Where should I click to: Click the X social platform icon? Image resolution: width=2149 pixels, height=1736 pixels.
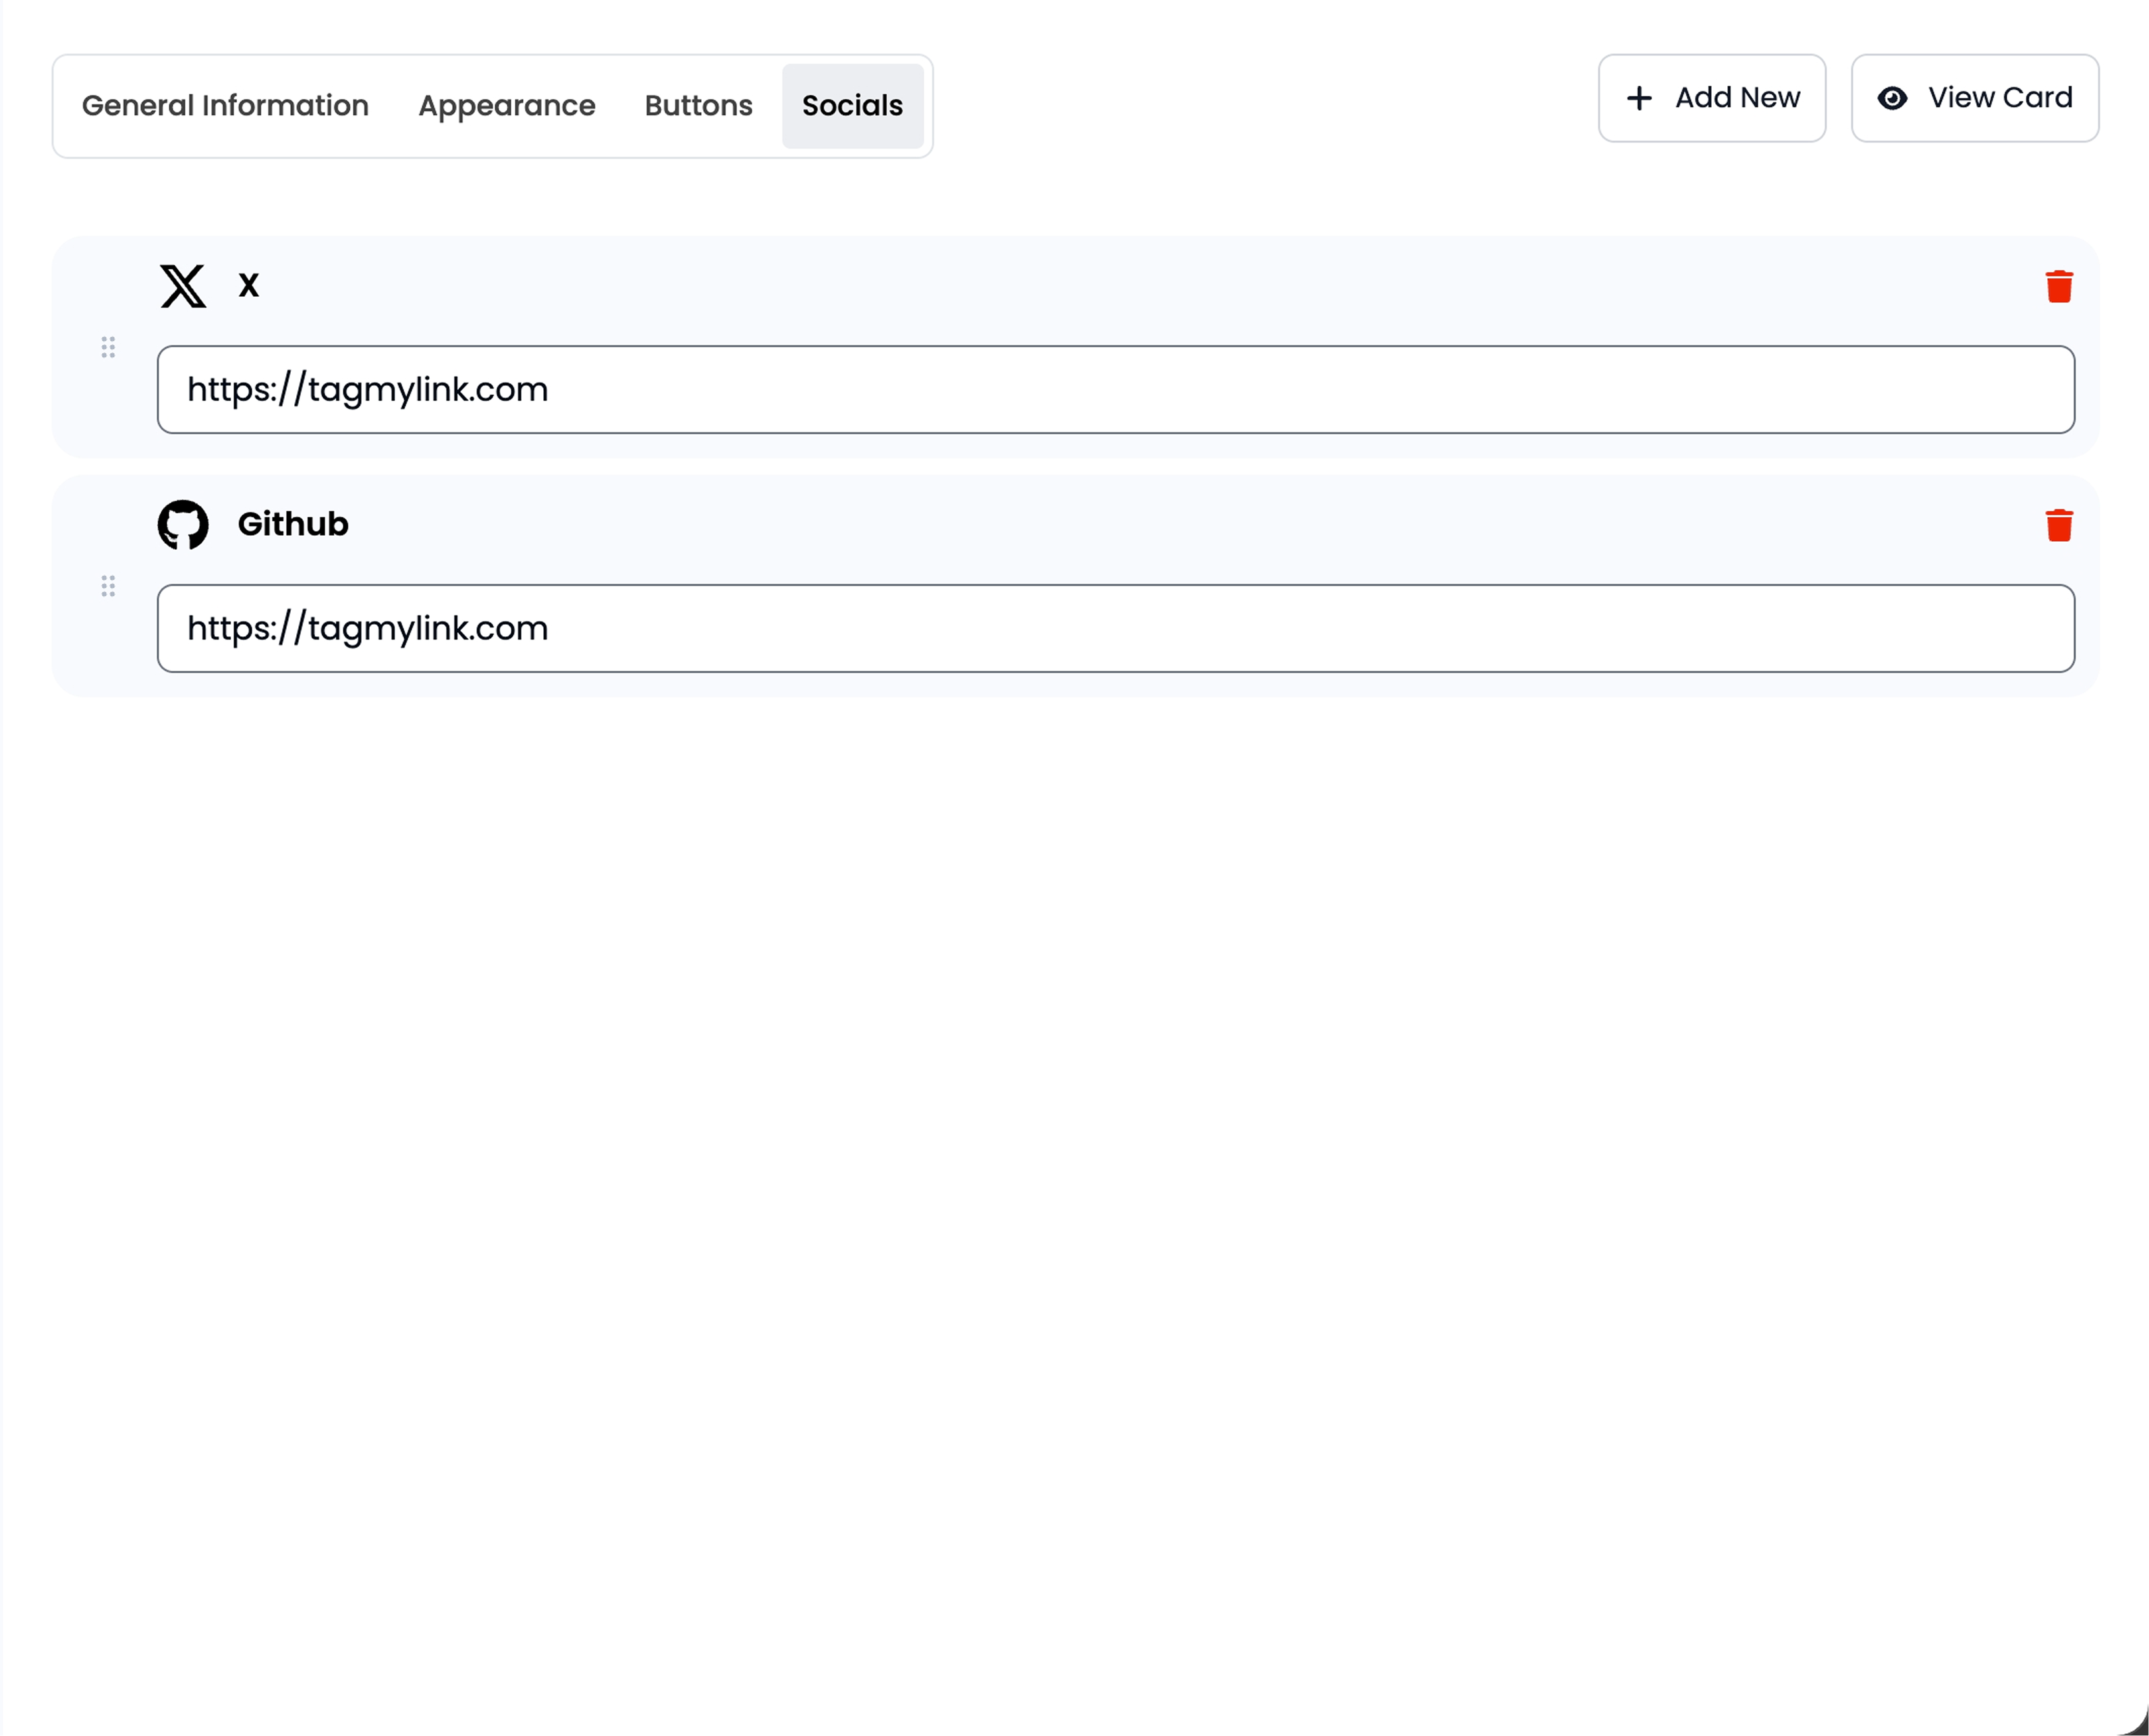click(183, 287)
